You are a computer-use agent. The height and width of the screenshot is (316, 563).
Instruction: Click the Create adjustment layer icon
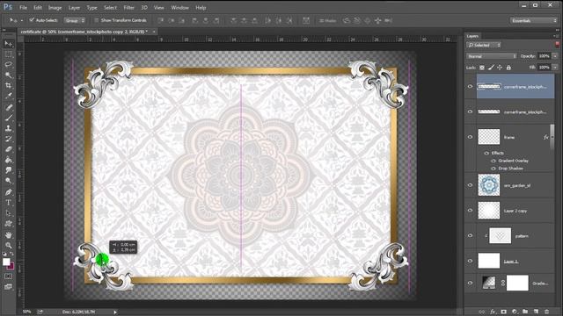tap(515, 312)
